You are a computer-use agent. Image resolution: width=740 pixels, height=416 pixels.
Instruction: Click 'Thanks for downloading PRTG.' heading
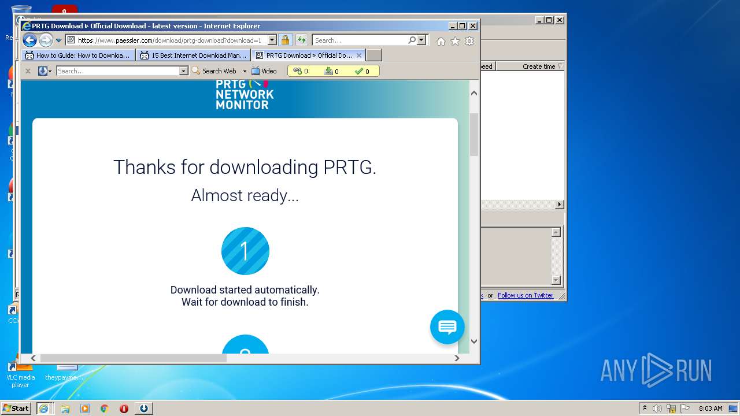coord(245,167)
